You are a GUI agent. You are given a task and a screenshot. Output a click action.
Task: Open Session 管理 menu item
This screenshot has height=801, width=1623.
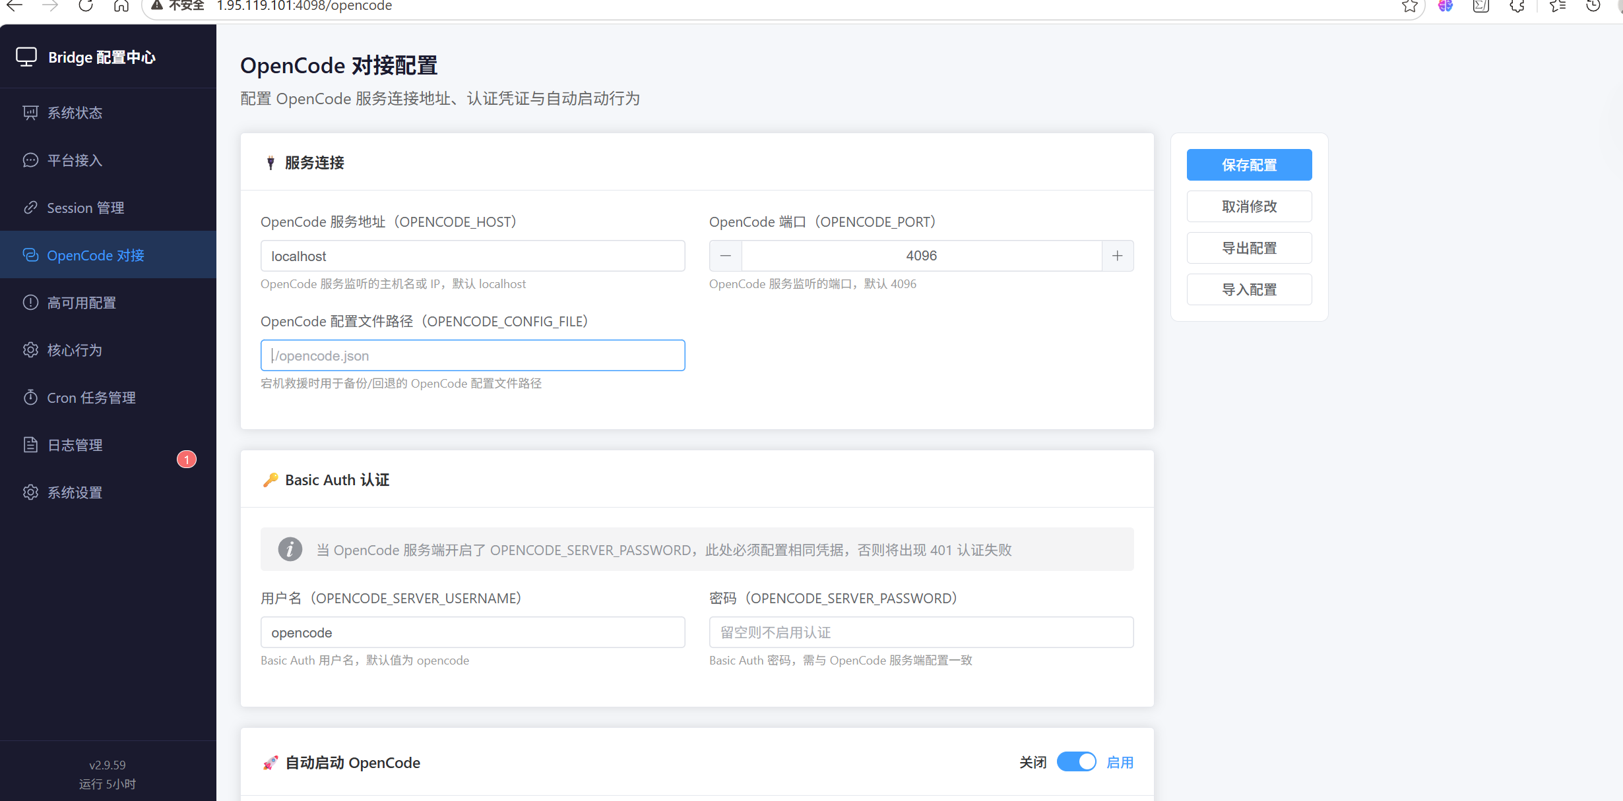[108, 208]
